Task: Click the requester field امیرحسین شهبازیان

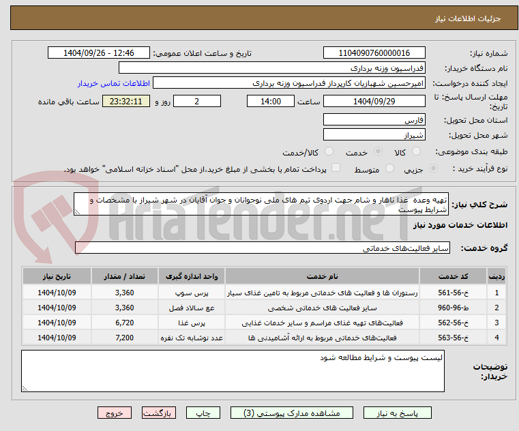Action: [289, 83]
